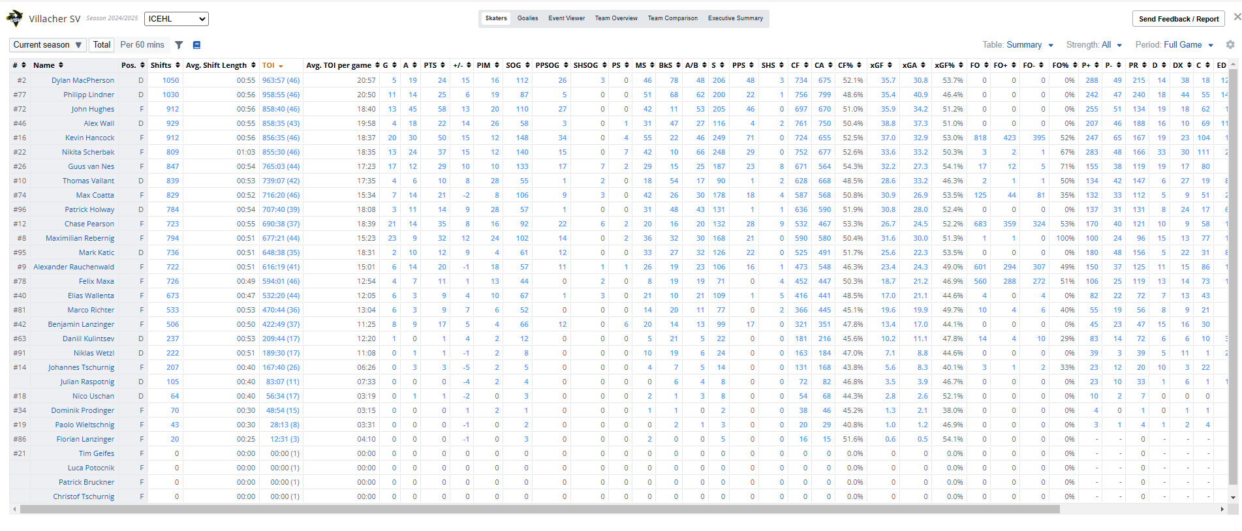Sort by the Shifts column header
Viewport: 1242px width, 531px height.
pyautogui.click(x=161, y=65)
